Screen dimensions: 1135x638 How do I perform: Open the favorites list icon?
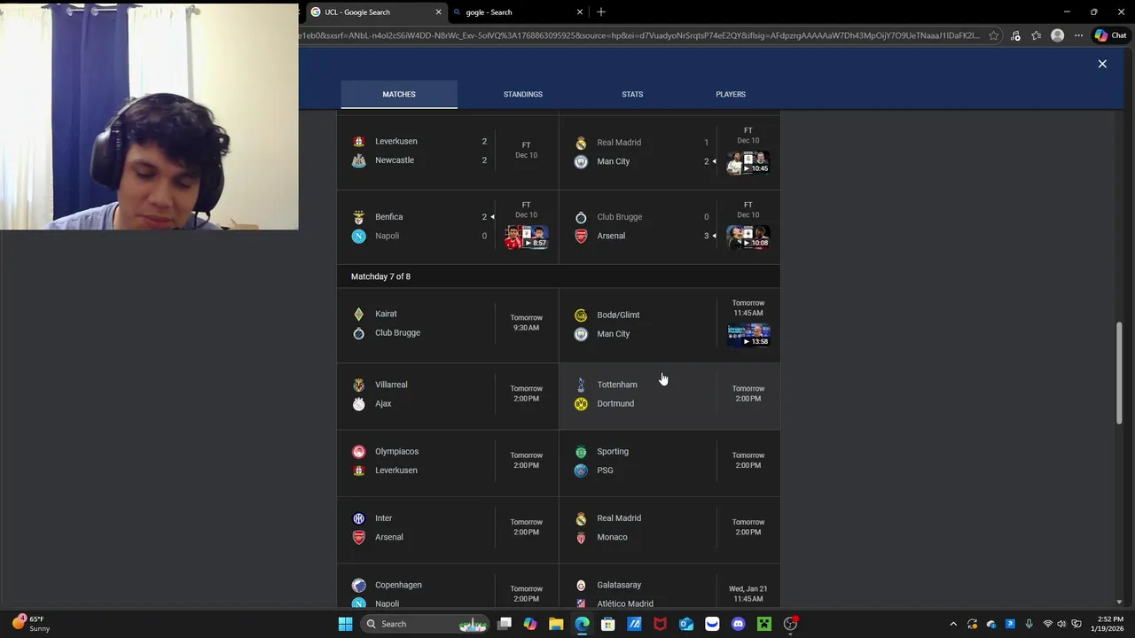[1036, 35]
